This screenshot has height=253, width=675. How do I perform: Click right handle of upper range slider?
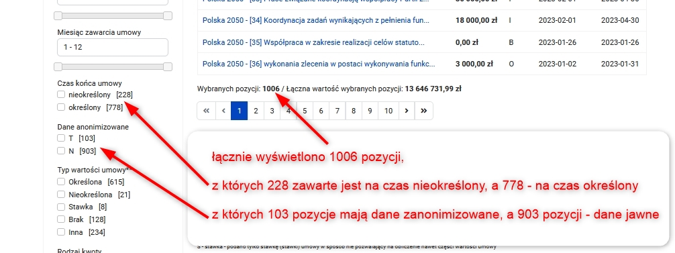tap(168, 16)
